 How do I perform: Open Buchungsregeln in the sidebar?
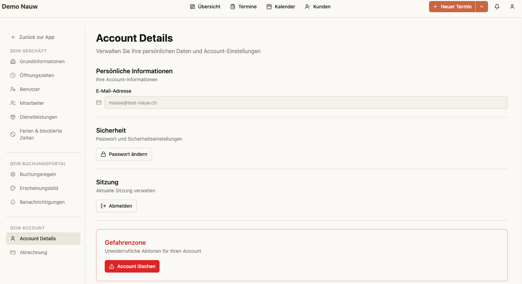tap(43, 174)
